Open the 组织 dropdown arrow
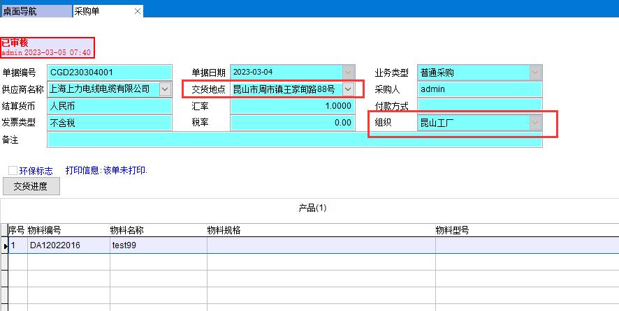 click(x=535, y=123)
